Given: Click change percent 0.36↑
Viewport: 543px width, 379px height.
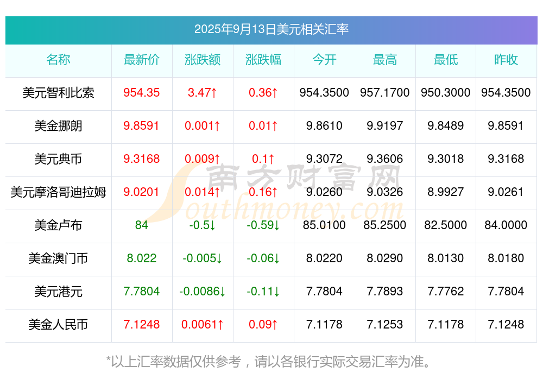Looking at the screenshot, I should pyautogui.click(x=263, y=92).
